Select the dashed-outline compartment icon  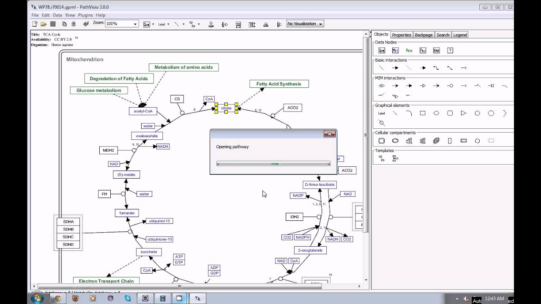(x=491, y=141)
